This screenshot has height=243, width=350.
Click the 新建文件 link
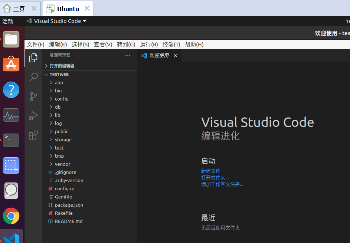pyautogui.click(x=210, y=171)
